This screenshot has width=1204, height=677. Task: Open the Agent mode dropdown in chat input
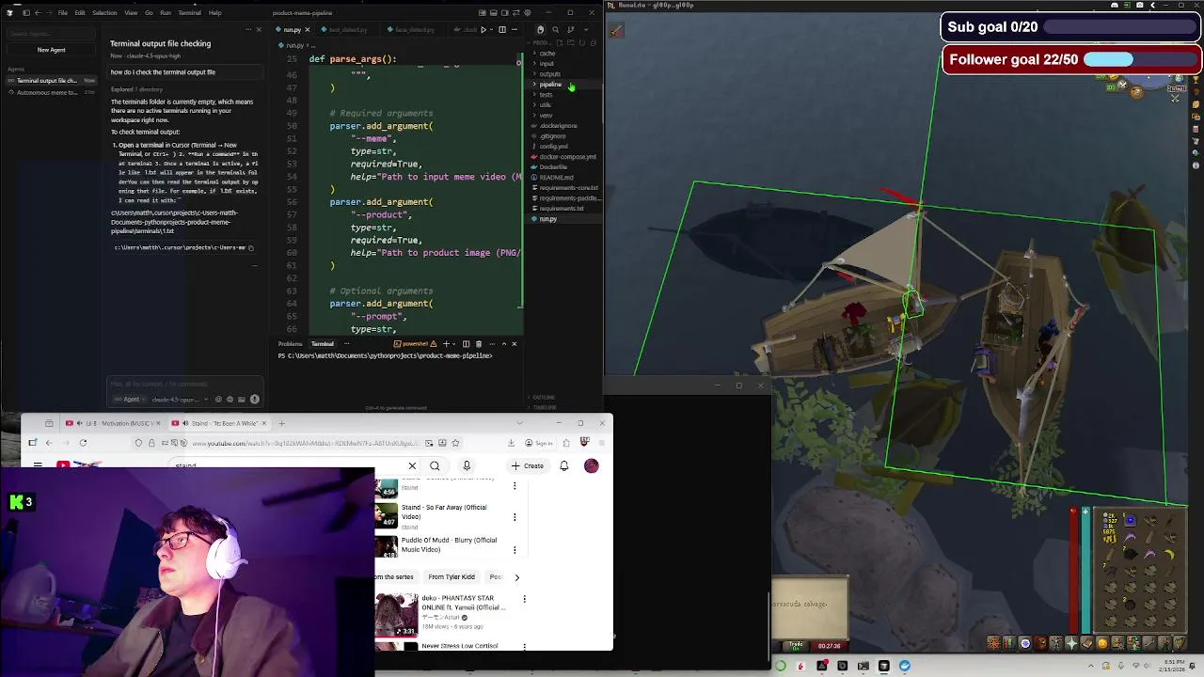(x=129, y=400)
